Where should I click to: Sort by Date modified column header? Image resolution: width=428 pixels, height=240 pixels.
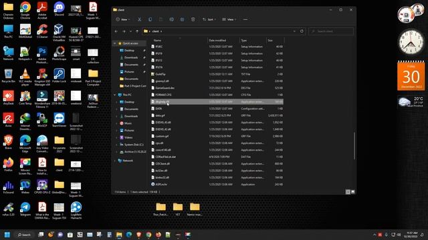click(x=217, y=40)
